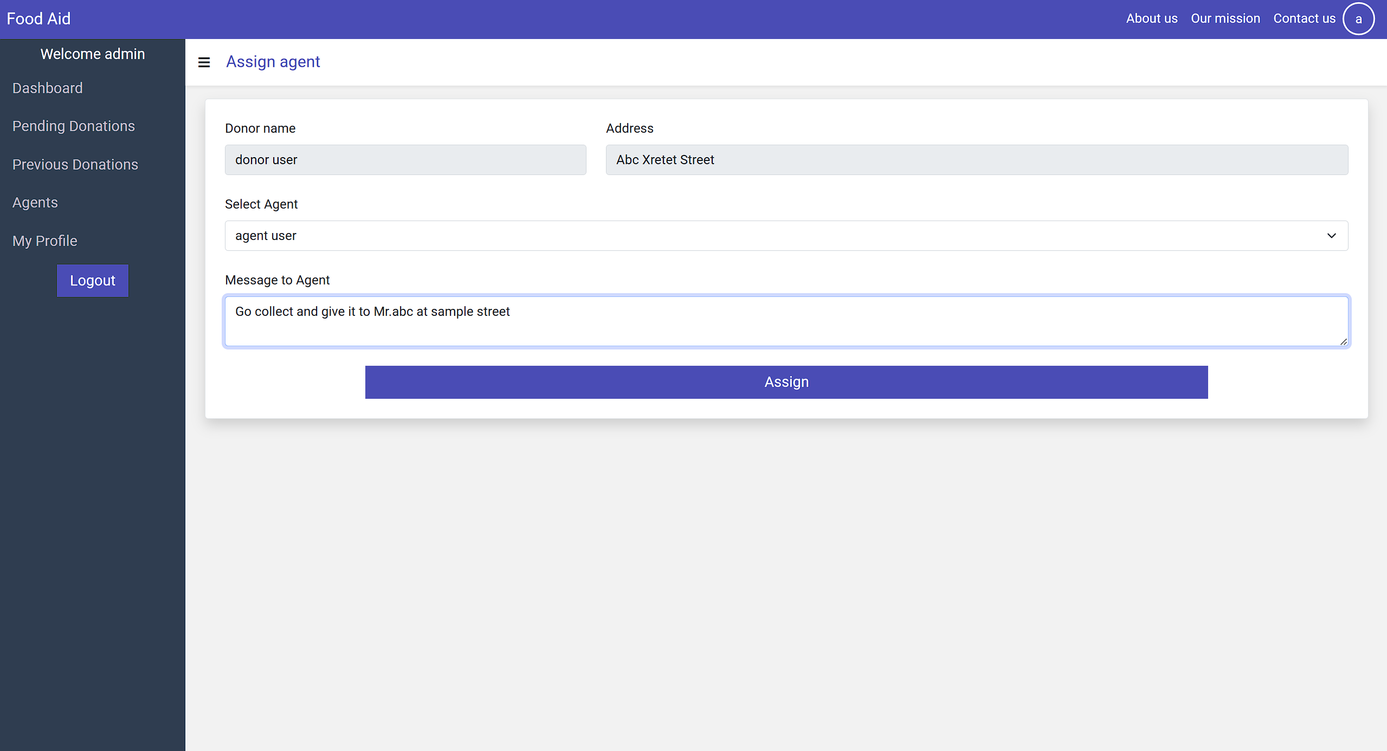1387x751 pixels.
Task: Open the user avatar circle 'a'
Action: click(x=1358, y=19)
